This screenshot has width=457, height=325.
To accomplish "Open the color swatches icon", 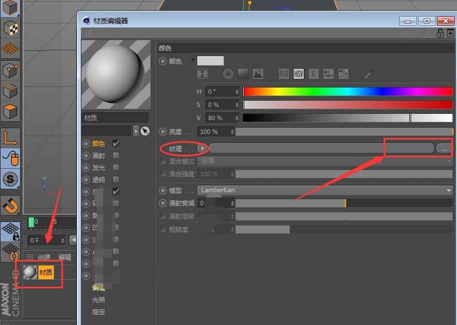I will pyautogui.click(x=343, y=74).
